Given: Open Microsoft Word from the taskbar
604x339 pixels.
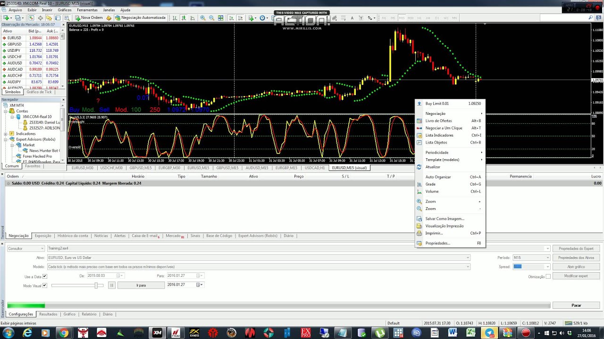Looking at the screenshot, I should pyautogui.click(x=453, y=333).
